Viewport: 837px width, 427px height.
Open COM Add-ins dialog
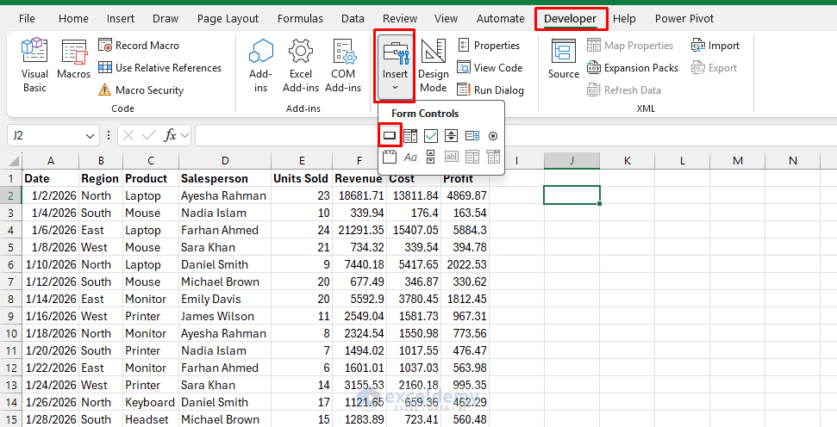click(x=343, y=65)
